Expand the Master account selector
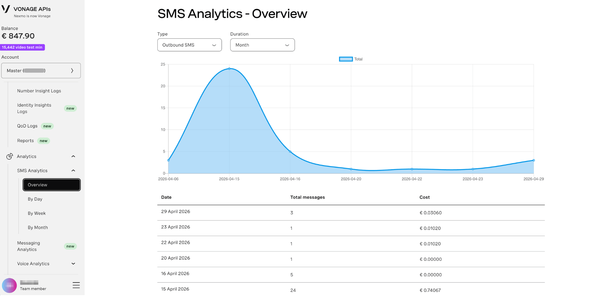Image resolution: width=613 pixels, height=296 pixels. point(41,70)
